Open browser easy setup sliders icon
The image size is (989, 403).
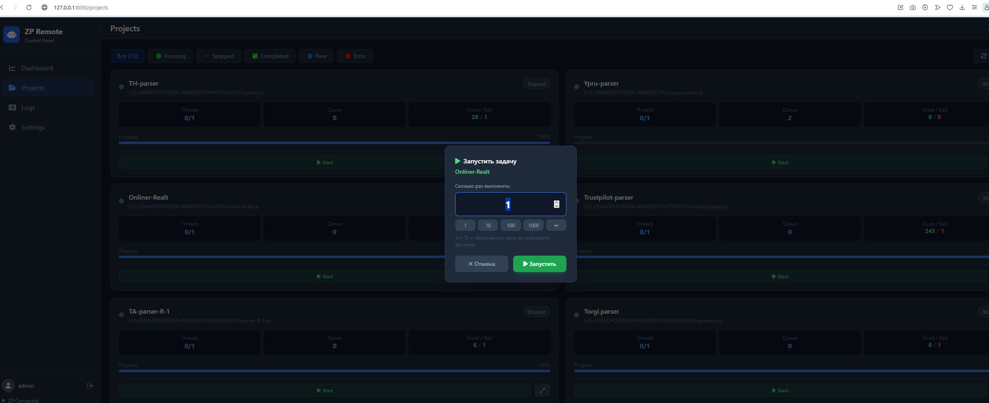coord(975,7)
